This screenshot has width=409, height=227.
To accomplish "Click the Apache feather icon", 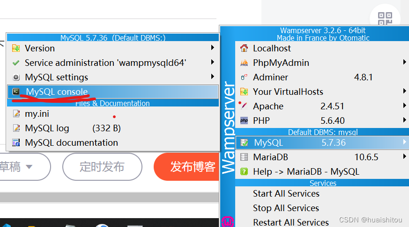I will [x=243, y=106].
